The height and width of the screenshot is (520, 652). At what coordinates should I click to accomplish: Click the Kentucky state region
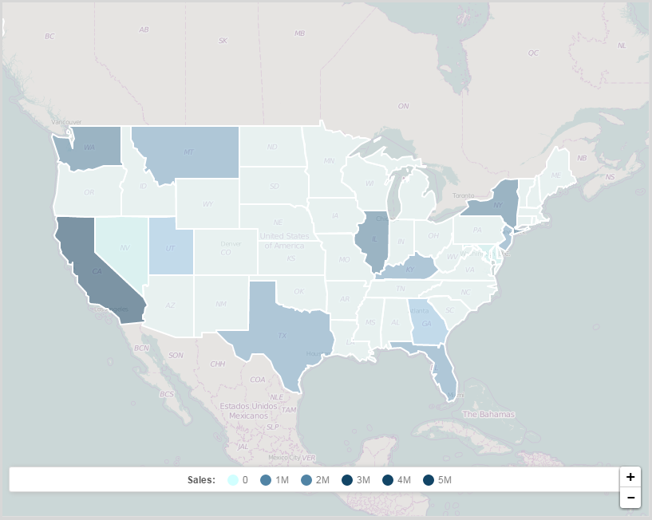[x=409, y=269]
